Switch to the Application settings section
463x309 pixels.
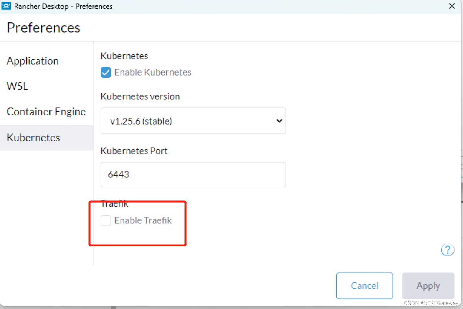coord(32,61)
